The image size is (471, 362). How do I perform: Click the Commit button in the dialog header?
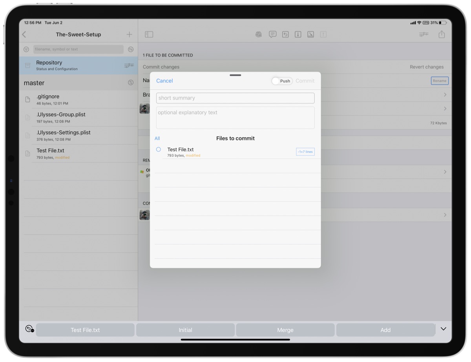(305, 81)
